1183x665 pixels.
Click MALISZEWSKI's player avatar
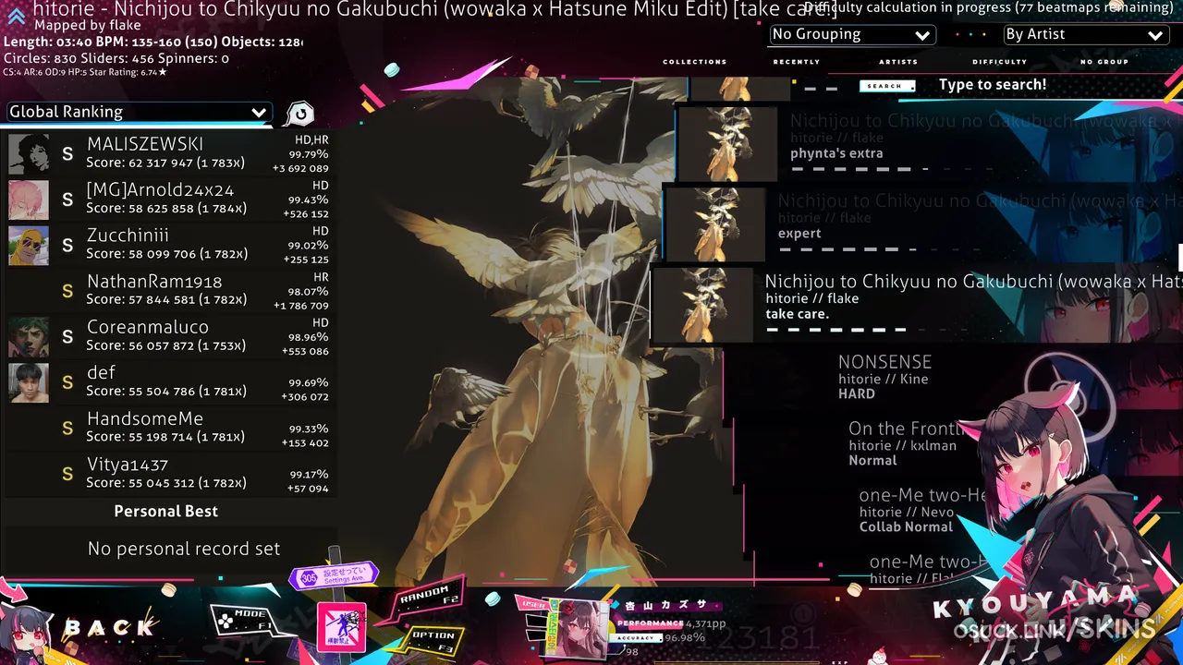pos(29,154)
